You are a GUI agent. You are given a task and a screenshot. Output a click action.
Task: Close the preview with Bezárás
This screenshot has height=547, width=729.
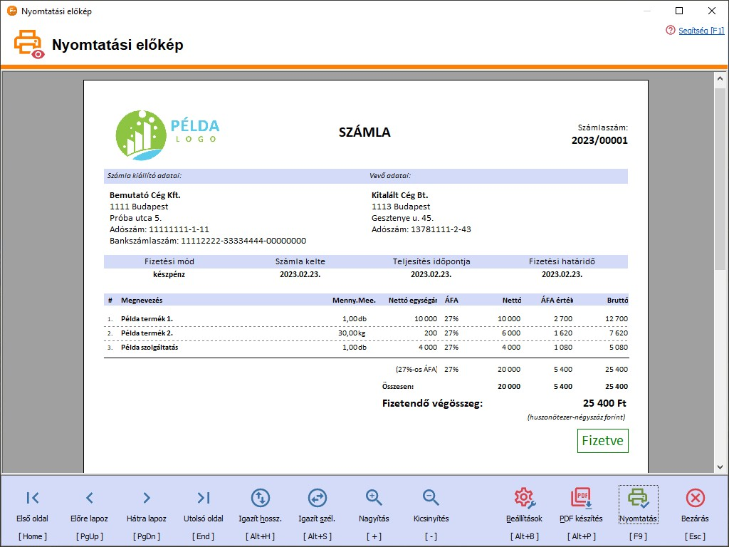tap(695, 498)
